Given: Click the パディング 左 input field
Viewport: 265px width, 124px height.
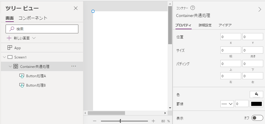Looking at the screenshot, I should pyautogui.click(x=231, y=76).
